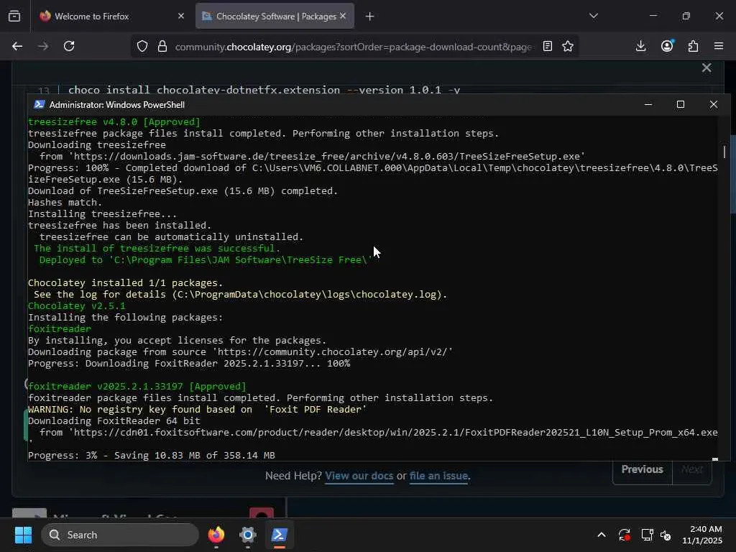This screenshot has height=552, width=736.
Task: Reload the current page
Action: (x=69, y=46)
